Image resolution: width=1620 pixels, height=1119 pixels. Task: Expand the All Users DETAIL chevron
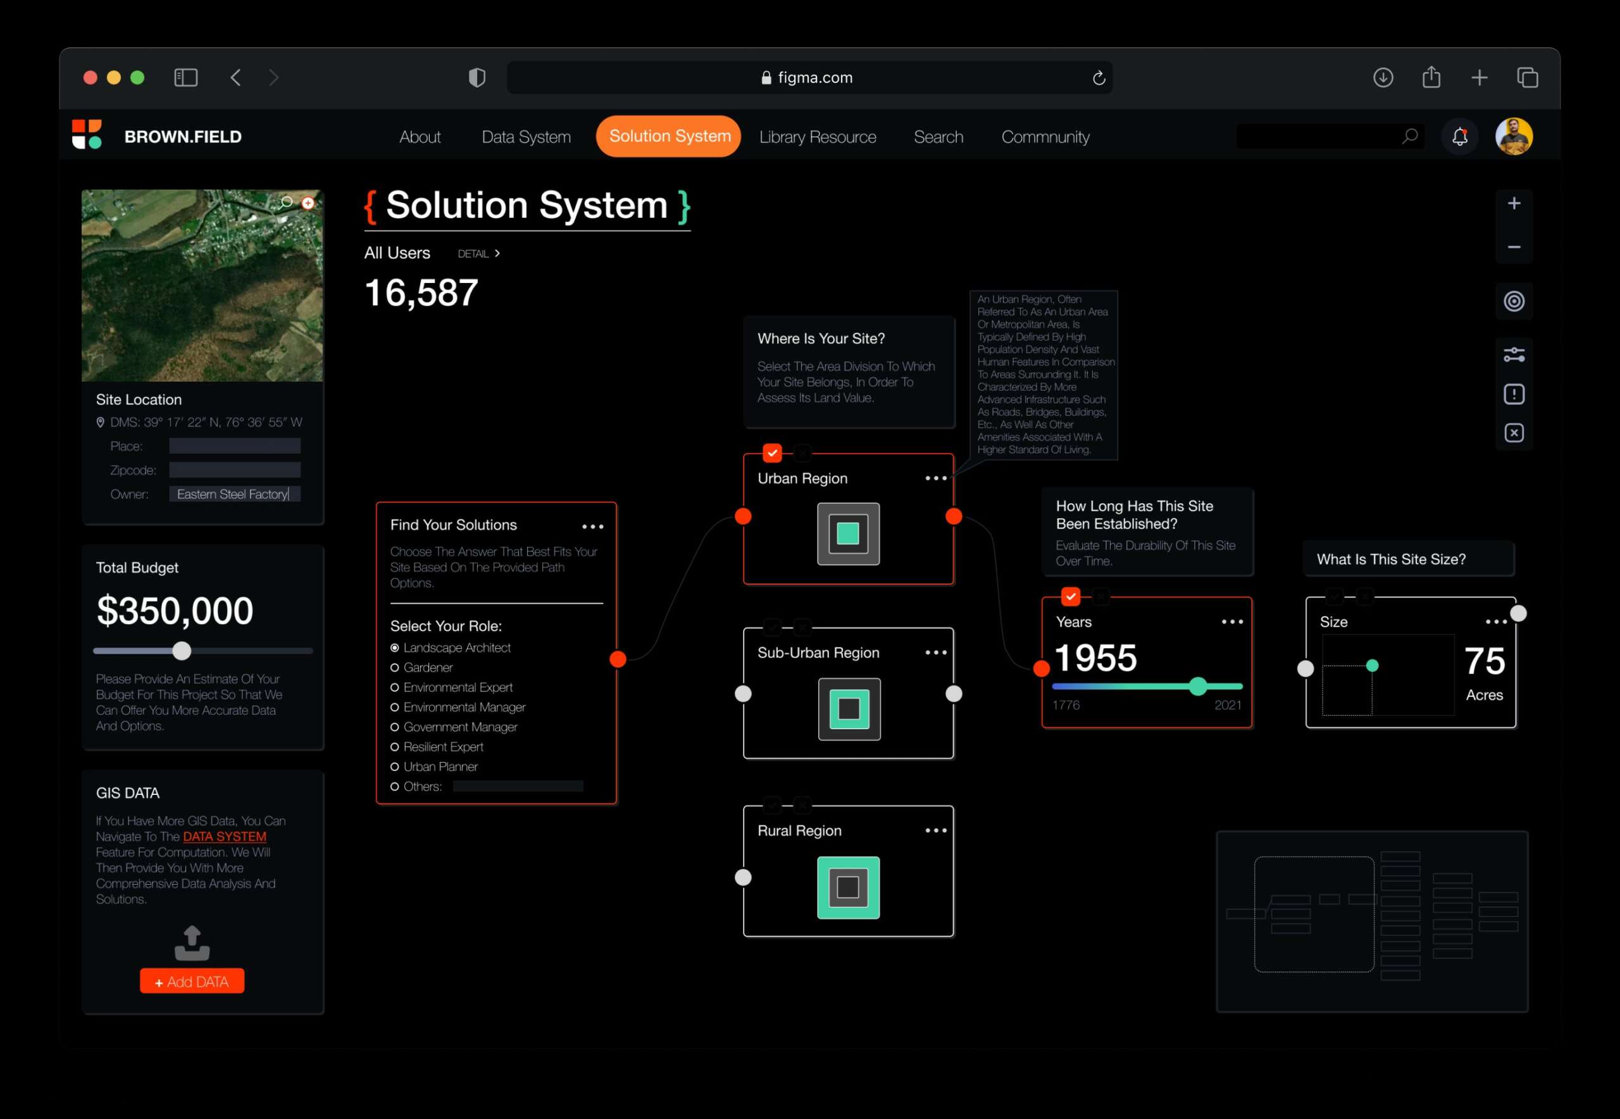(497, 253)
